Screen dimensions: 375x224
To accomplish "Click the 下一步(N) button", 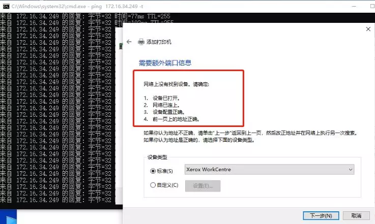I will click(x=321, y=216).
